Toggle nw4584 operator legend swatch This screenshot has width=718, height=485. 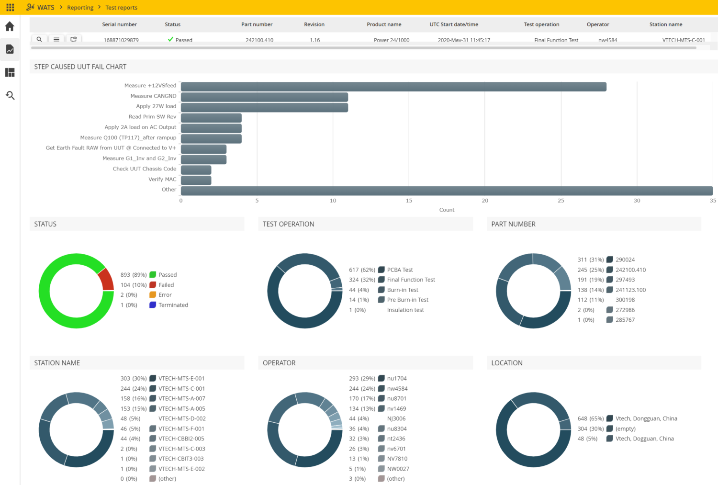[381, 388]
